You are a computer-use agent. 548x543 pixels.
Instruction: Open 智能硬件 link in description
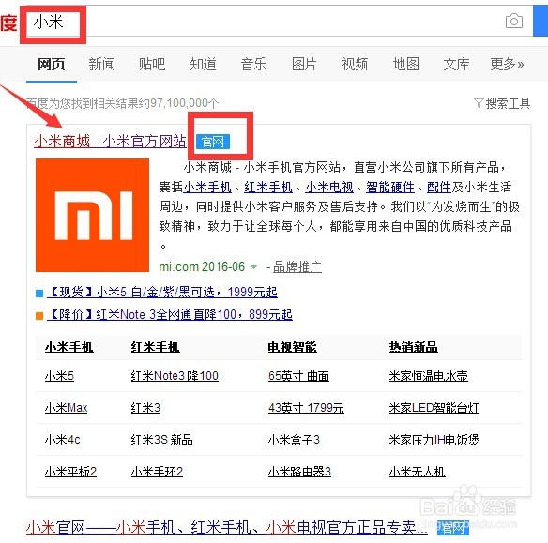pyautogui.click(x=390, y=188)
